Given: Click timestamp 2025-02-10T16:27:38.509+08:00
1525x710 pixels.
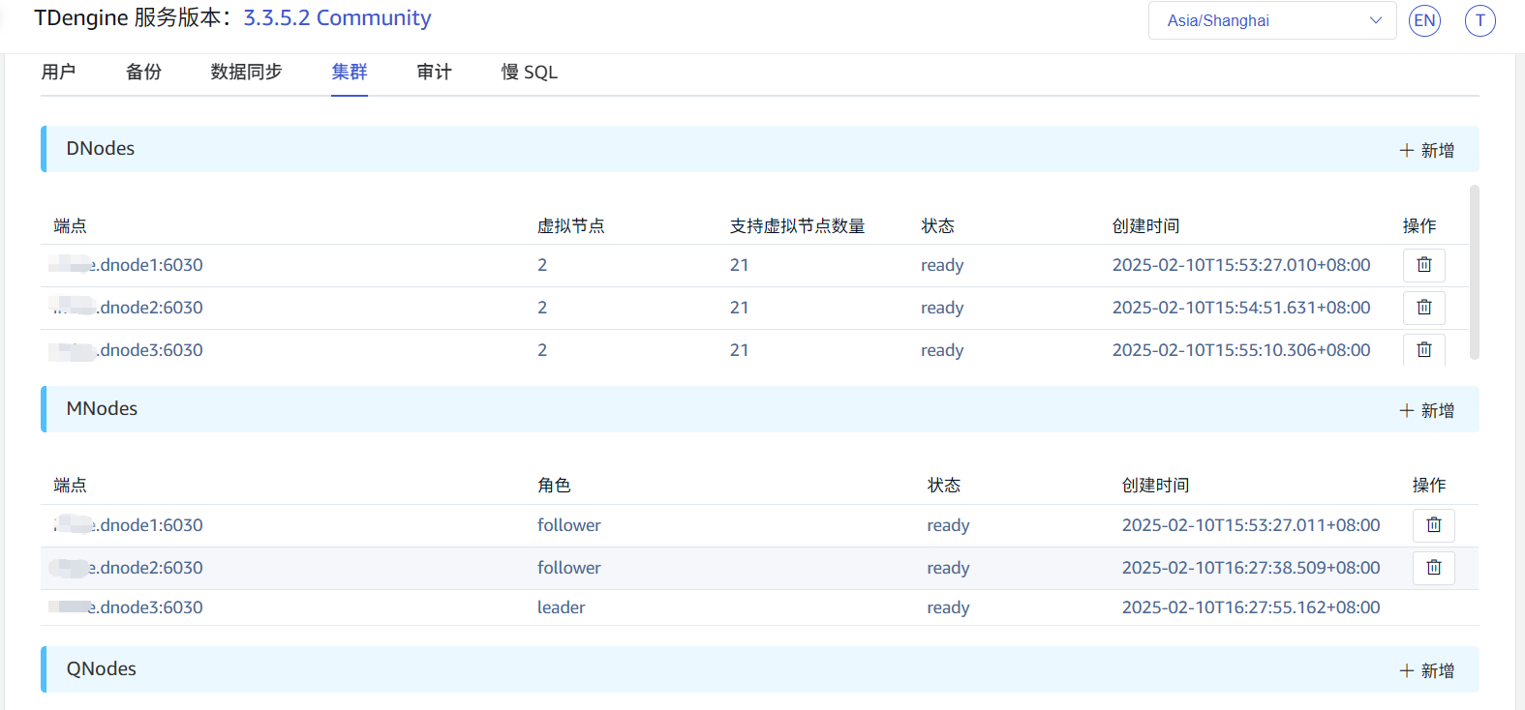Looking at the screenshot, I should [1251, 568].
